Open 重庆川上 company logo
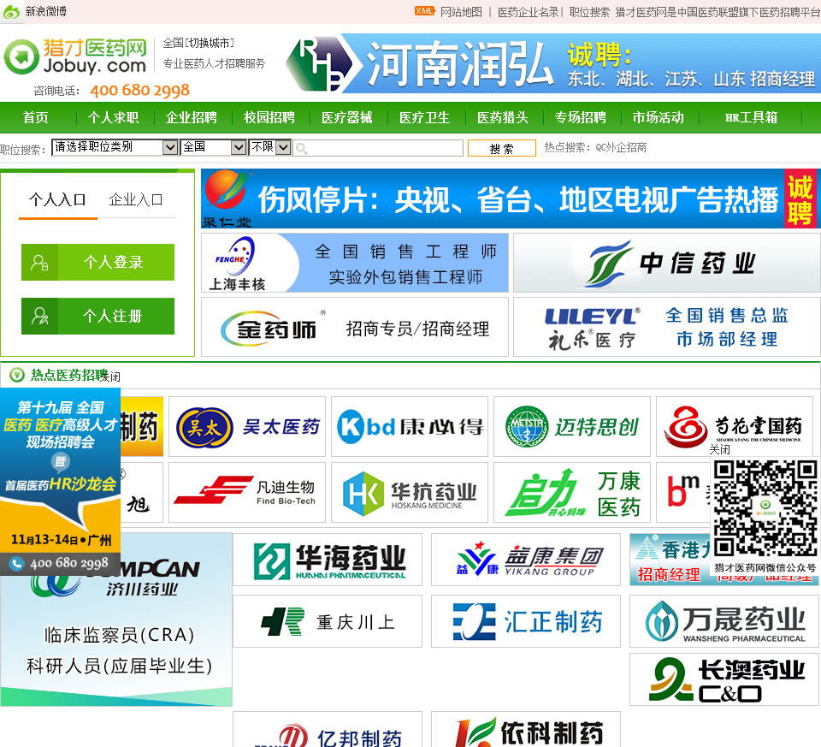The image size is (821, 747). (328, 621)
